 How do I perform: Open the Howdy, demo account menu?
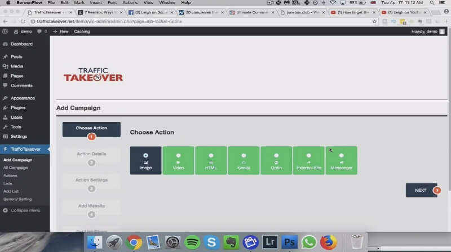(x=428, y=31)
